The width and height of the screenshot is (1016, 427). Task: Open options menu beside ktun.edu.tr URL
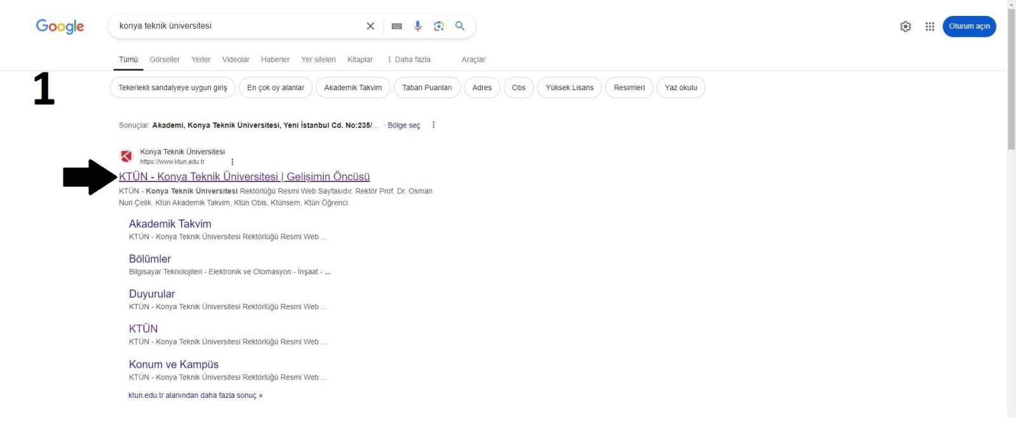pyautogui.click(x=232, y=162)
